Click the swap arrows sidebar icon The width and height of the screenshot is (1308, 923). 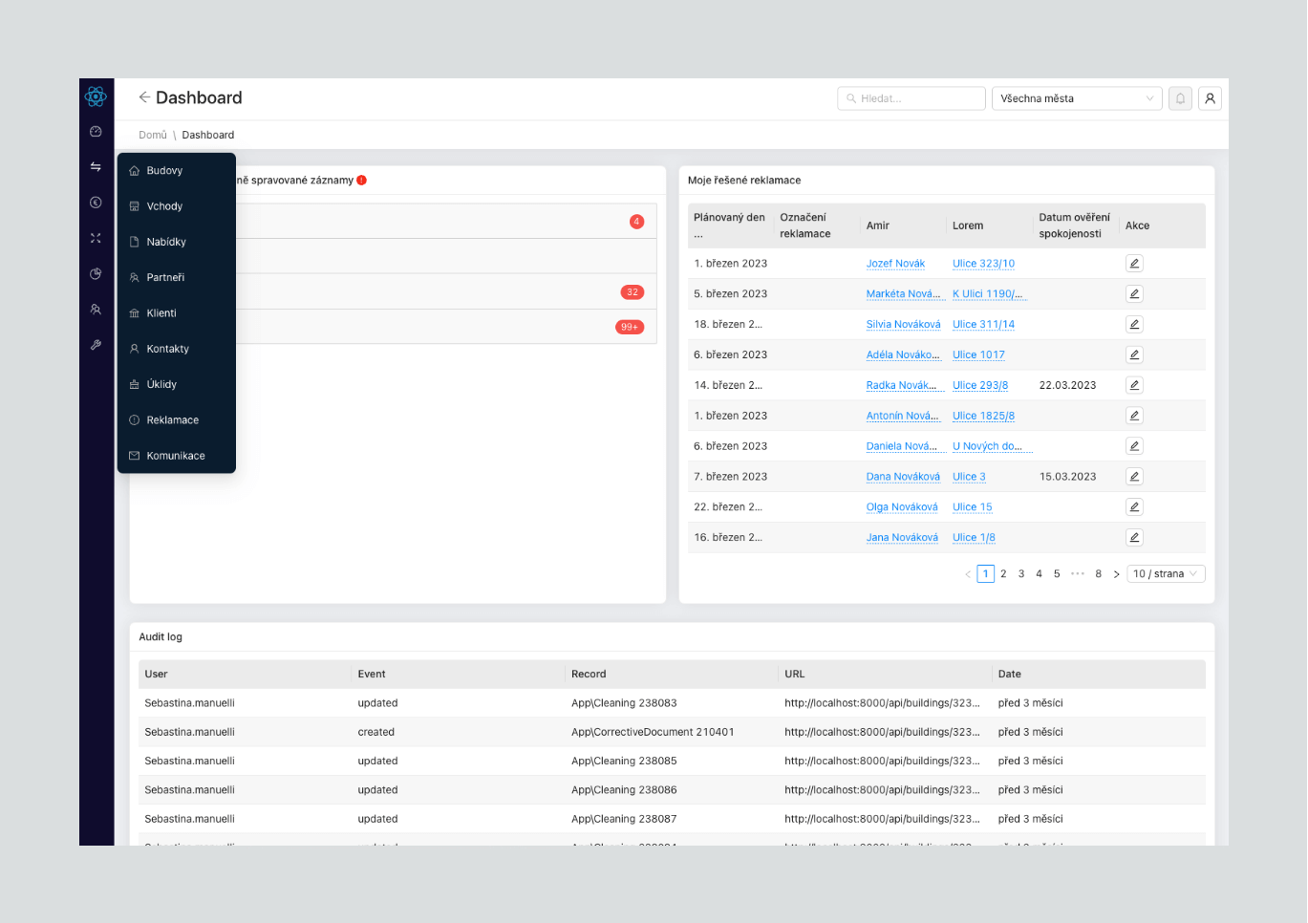click(96, 167)
